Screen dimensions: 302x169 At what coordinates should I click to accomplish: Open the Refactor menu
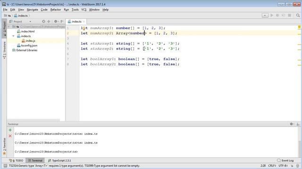[56, 9]
